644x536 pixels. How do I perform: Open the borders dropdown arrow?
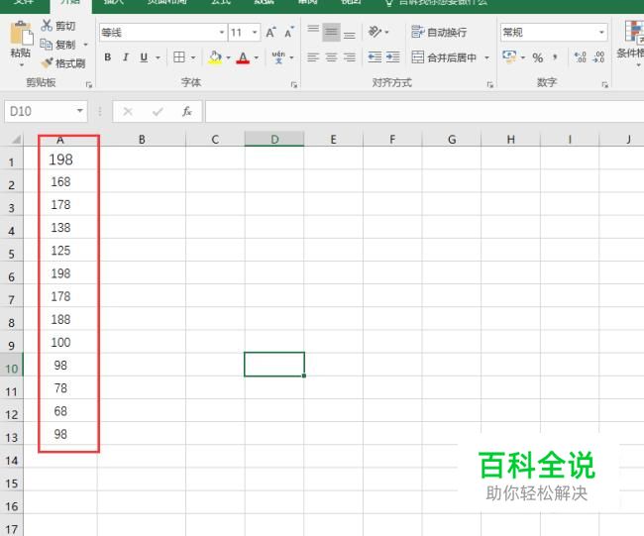(x=193, y=57)
